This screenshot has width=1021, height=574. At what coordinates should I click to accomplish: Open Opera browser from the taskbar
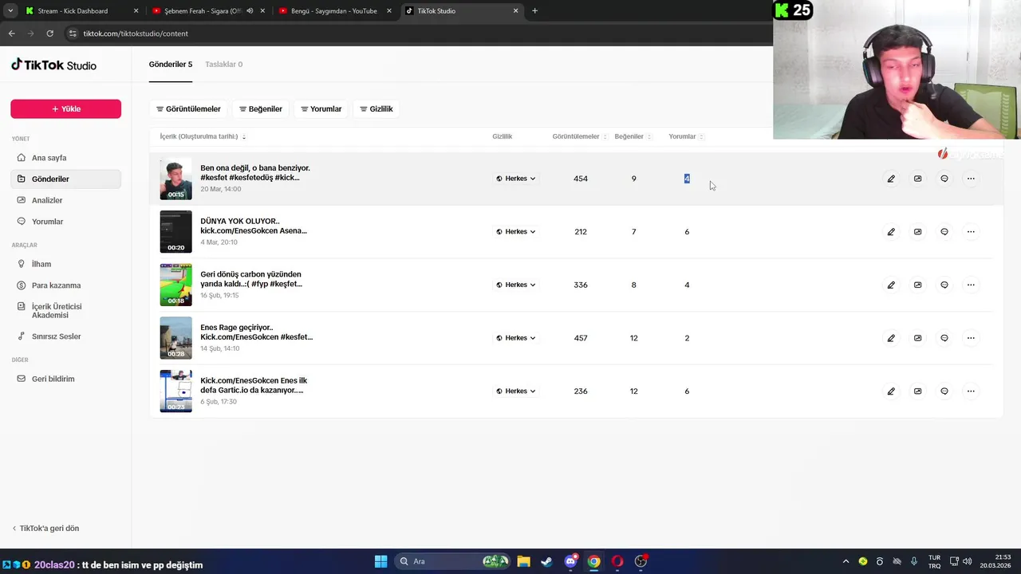[617, 561]
